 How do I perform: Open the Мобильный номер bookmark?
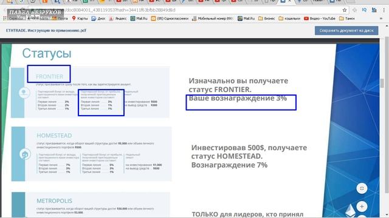tap(213, 19)
